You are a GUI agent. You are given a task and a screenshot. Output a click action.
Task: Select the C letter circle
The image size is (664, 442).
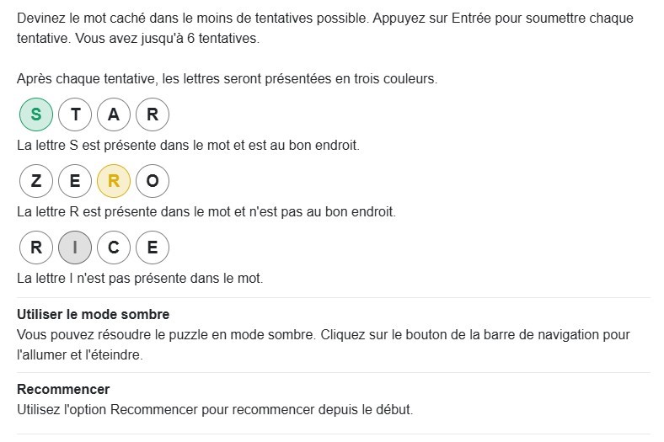click(x=114, y=247)
